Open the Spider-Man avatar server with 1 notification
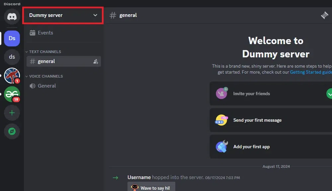This screenshot has width=332, height=191. click(12, 75)
